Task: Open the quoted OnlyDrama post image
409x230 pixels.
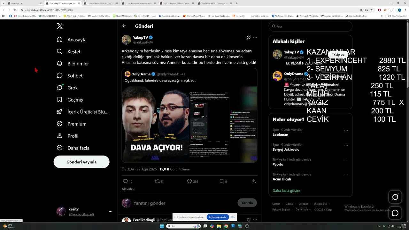Action: coord(189,124)
